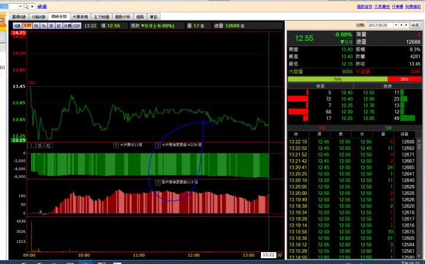Click the ? help button beside 設 and 柱

(x=31, y=145)
